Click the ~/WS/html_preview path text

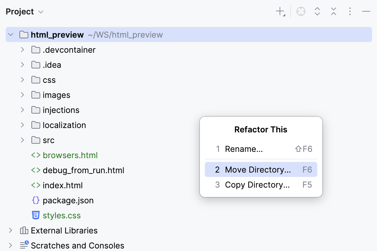125,35
